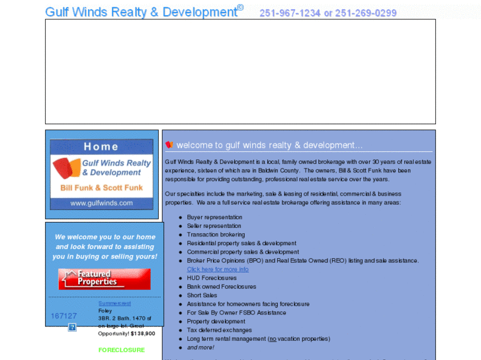
Task: Click the Gulf Winds Realty & Development title
Action: coord(144,12)
